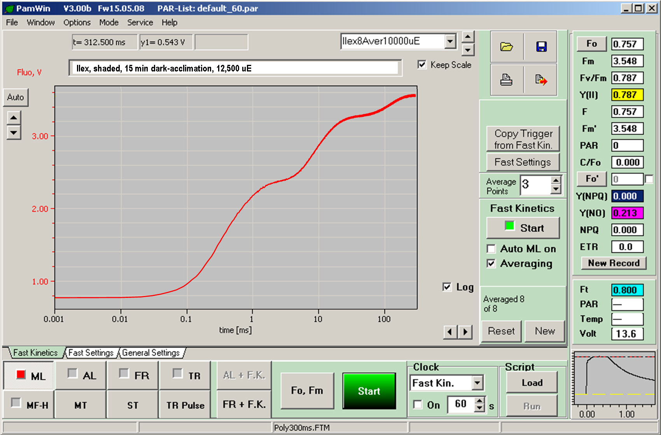Click the right arrow below the chart

pos(465,332)
